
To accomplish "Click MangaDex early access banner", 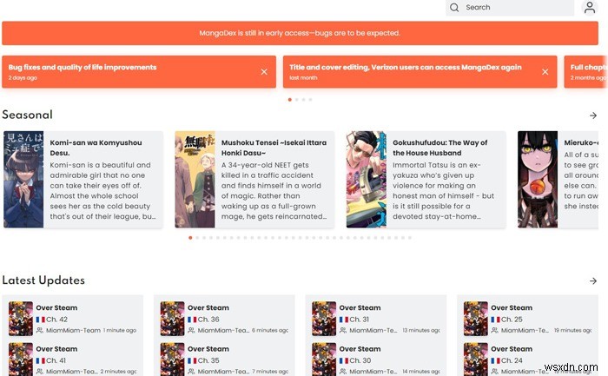I will (300, 33).
